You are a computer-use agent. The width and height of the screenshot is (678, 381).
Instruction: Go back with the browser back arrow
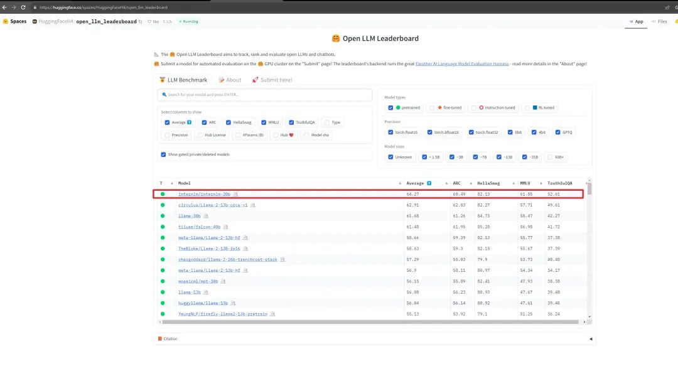[x=5, y=8]
